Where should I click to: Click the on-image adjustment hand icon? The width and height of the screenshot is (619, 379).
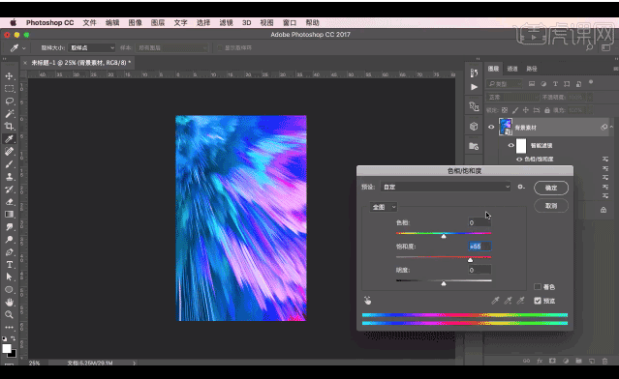click(x=367, y=301)
